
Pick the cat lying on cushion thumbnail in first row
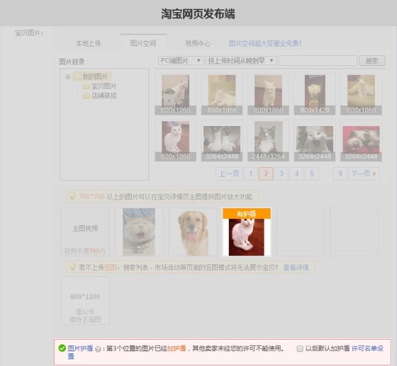(x=222, y=94)
